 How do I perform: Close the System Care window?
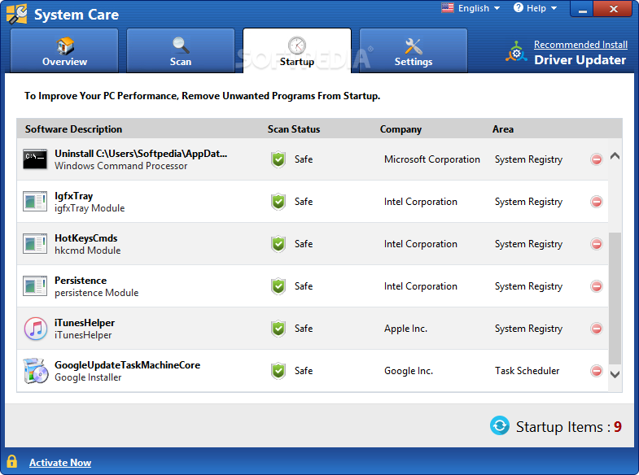tap(613, 9)
